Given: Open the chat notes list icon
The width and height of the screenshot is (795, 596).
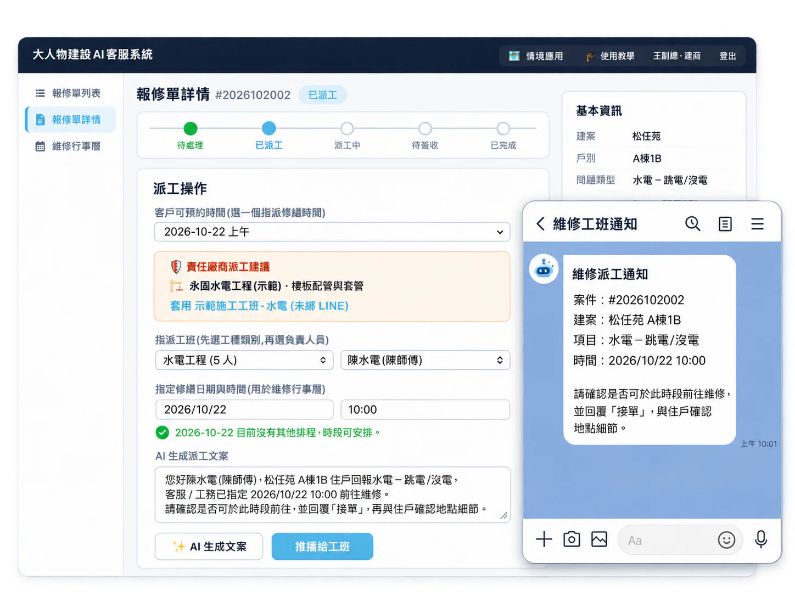Looking at the screenshot, I should (725, 224).
